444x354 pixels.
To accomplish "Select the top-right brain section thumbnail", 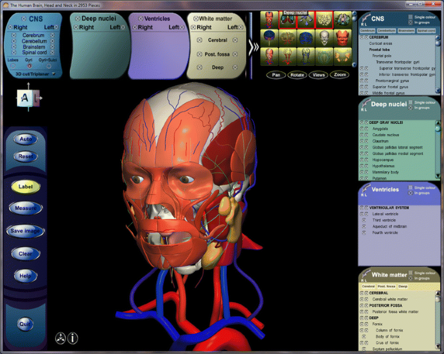I will coord(342,20).
